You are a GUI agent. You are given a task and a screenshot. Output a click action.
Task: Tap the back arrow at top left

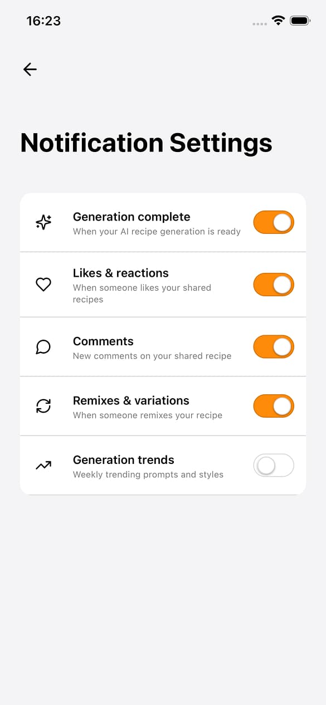(30, 69)
